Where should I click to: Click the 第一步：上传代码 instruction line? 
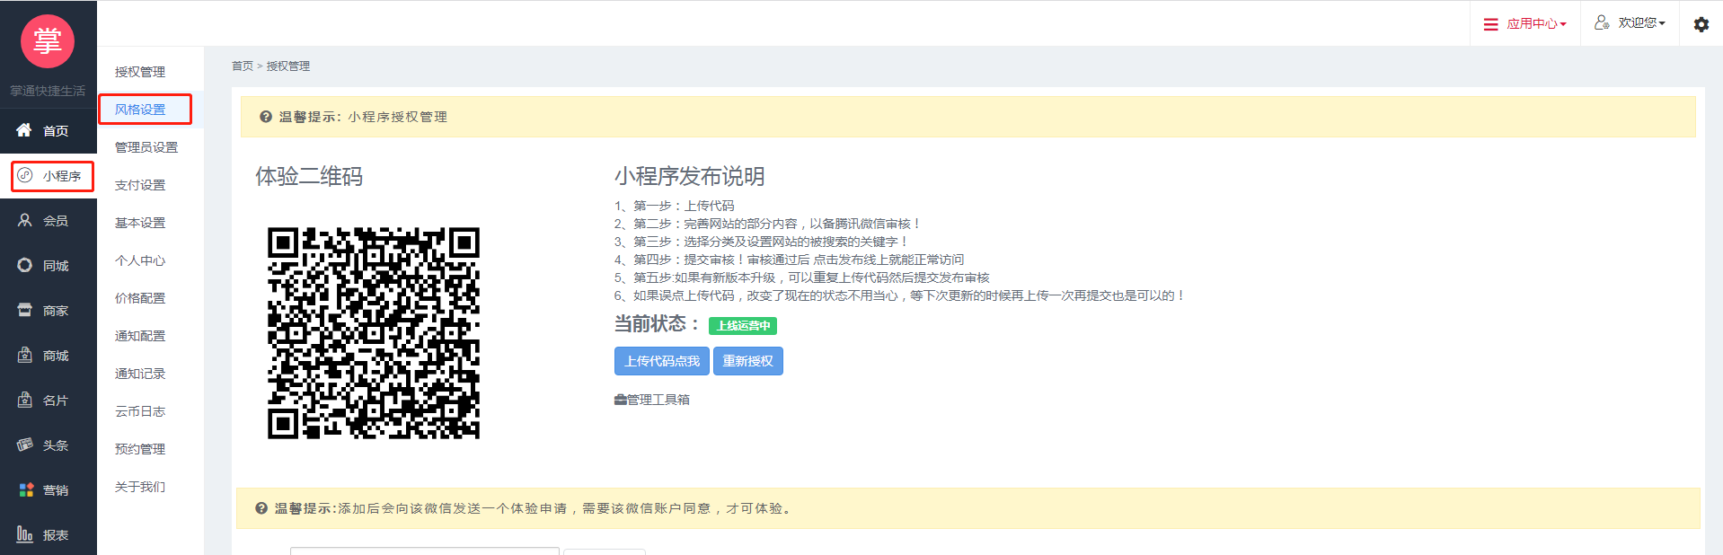pyautogui.click(x=675, y=206)
